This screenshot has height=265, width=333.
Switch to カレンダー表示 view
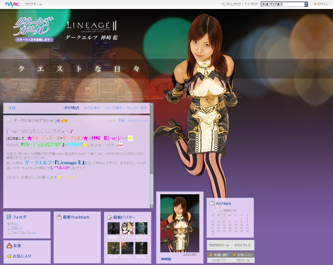click(137, 108)
